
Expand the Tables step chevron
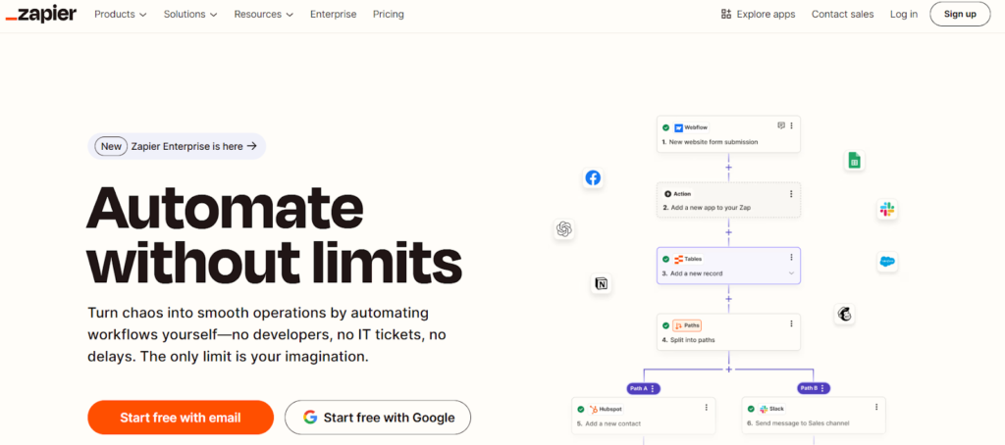791,273
